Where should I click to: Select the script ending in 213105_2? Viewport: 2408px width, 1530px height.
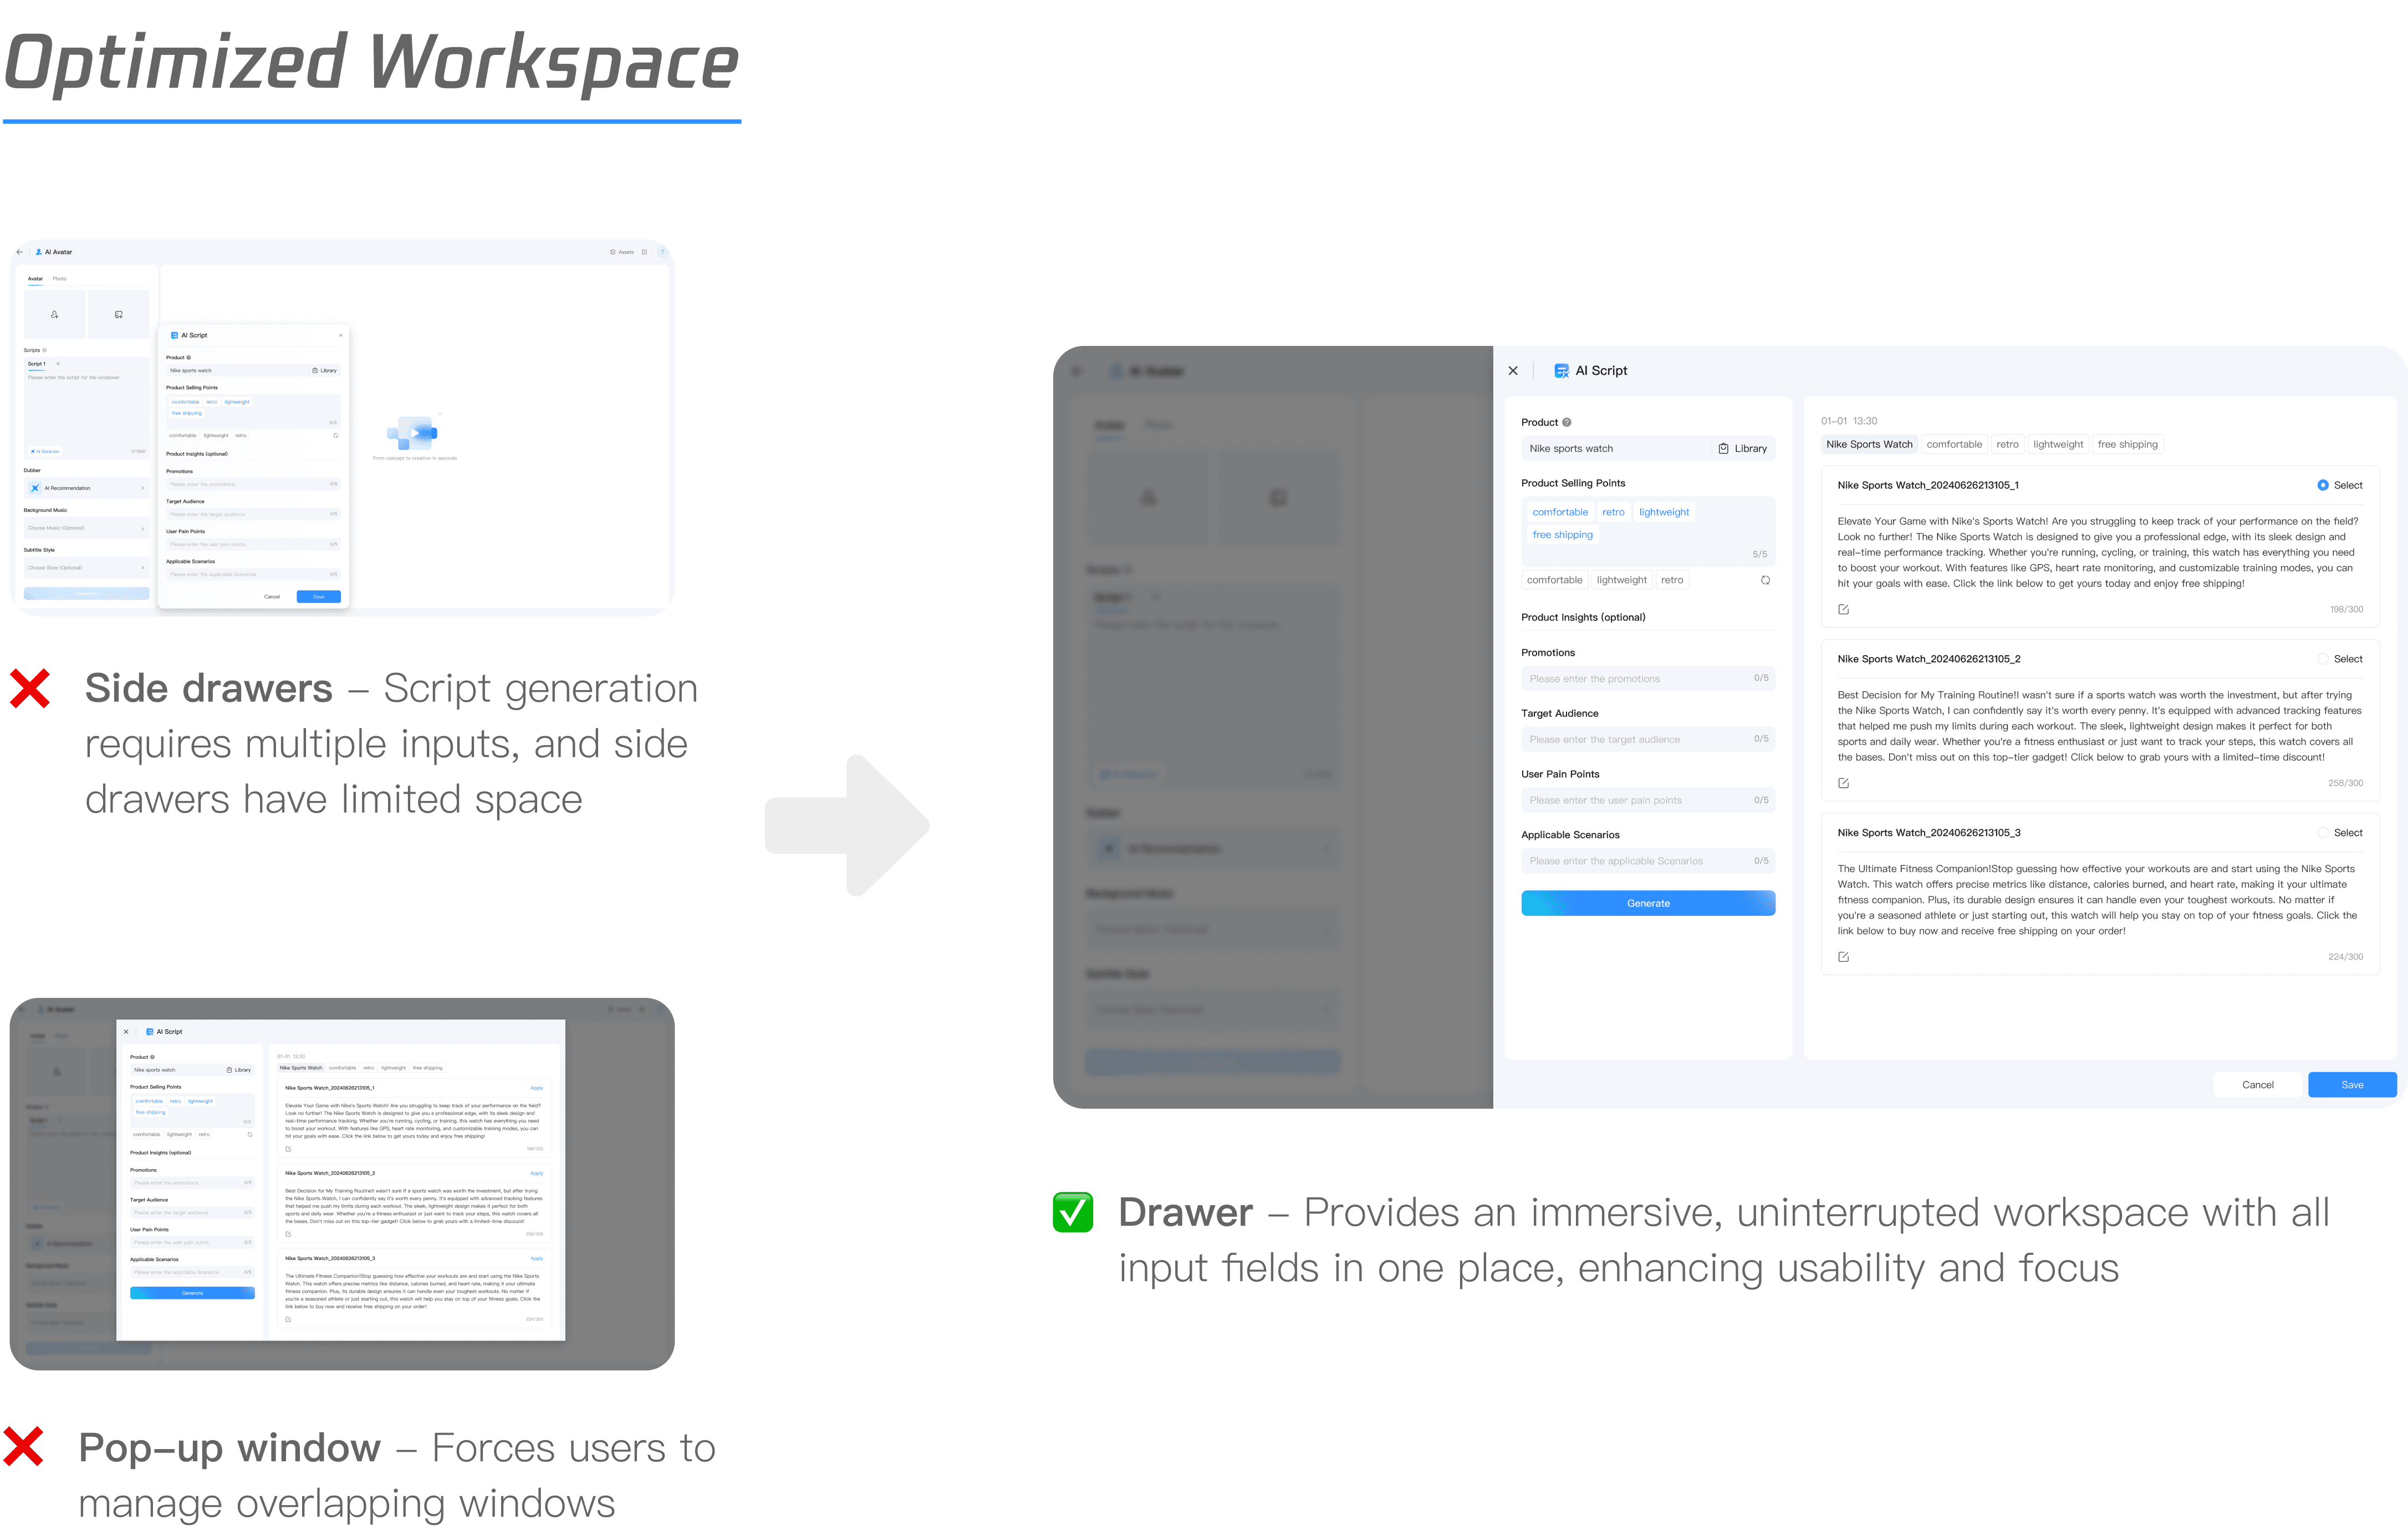[x=2323, y=659]
